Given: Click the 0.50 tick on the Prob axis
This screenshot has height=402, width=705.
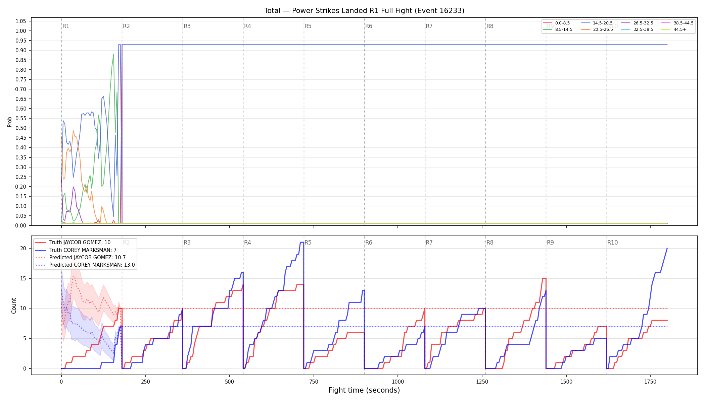Looking at the screenshot, I should [20, 128].
